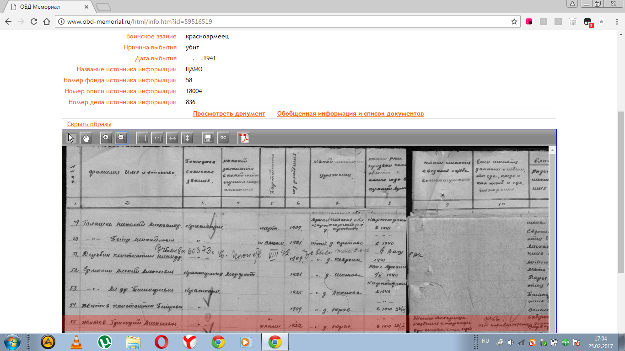The width and height of the screenshot is (625, 351).
Task: Open Yandex browser from the taskbar
Action: [x=190, y=342]
